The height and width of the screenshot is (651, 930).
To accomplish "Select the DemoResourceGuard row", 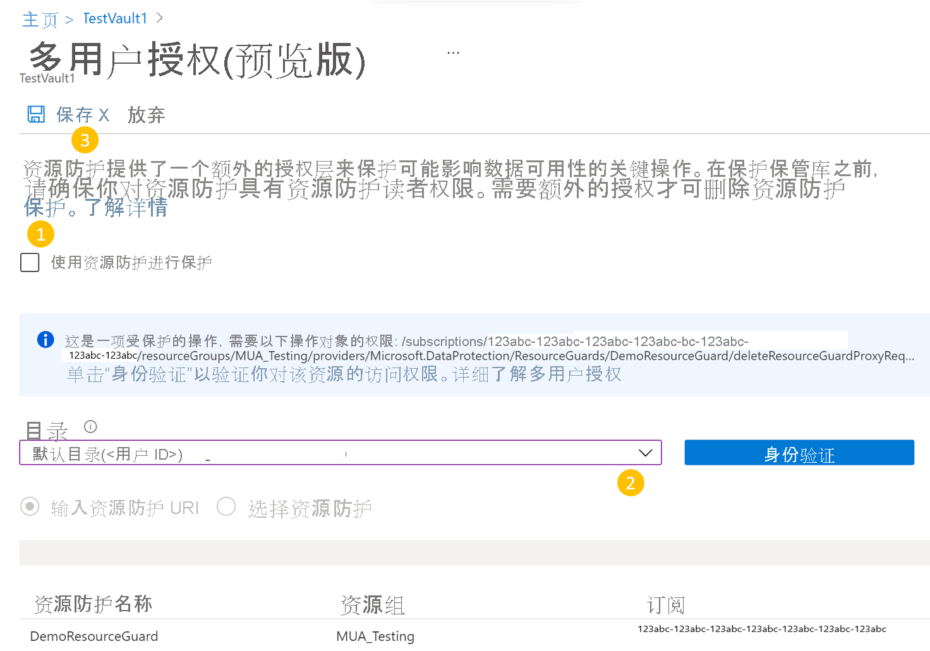I will (94, 636).
